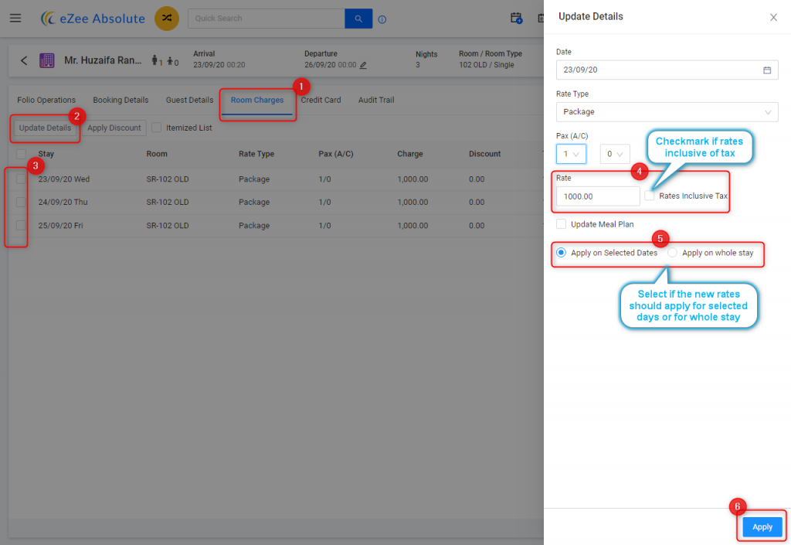The width and height of the screenshot is (791, 545).
Task: Close the Update Details panel
Action: click(773, 17)
